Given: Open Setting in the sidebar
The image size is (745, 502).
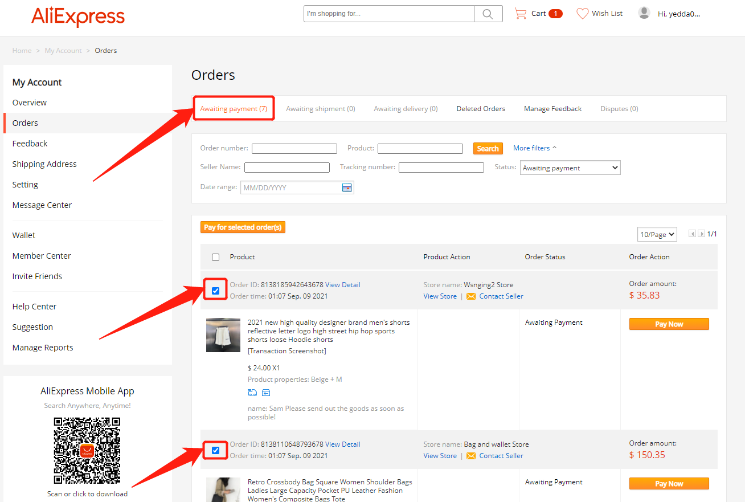Looking at the screenshot, I should (x=25, y=185).
